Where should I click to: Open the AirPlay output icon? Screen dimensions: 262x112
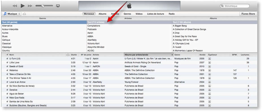coord(58,6)
